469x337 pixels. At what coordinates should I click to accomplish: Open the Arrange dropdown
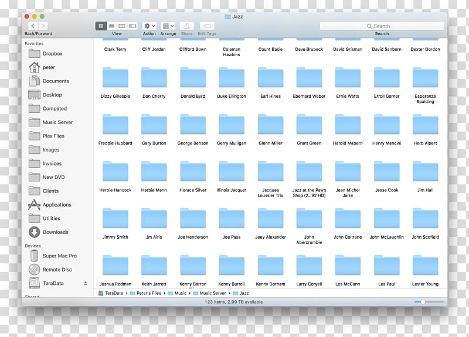click(168, 26)
